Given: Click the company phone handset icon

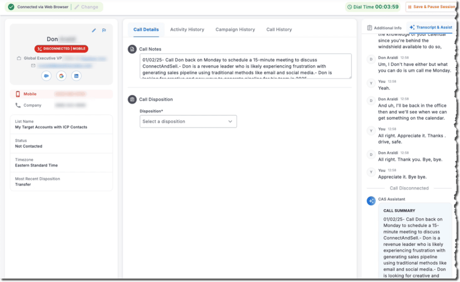Looking at the screenshot, I should tap(18, 105).
